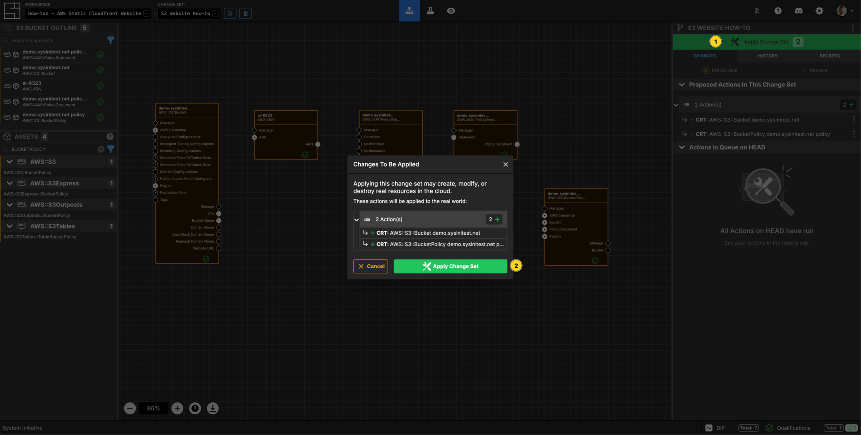Collapse 2 Action(s) in right panel

676,105
